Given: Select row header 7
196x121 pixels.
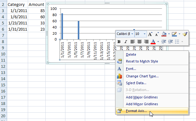Looking at the screenshot, I should point(3,35).
